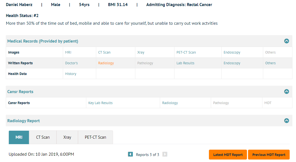Click the next report arrow icon
Image resolution: width=296 pixels, height=162 pixels.
click(x=165, y=154)
